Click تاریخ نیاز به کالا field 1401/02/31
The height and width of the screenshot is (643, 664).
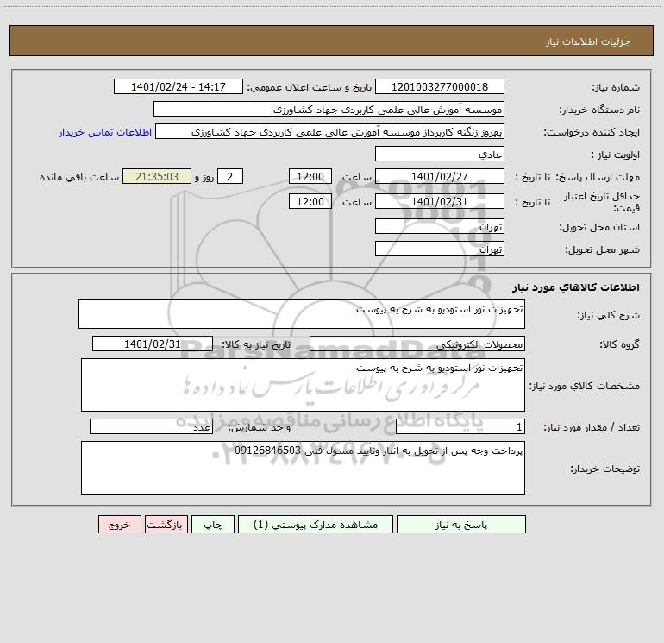click(153, 344)
